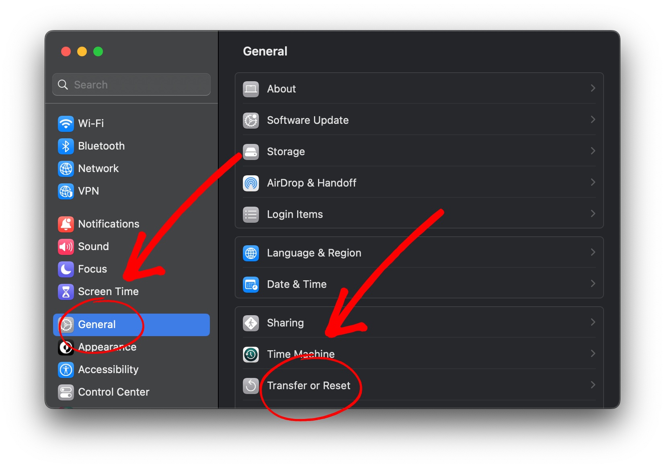Select the "Focus" sidebar label
665x468 pixels.
[x=92, y=269]
